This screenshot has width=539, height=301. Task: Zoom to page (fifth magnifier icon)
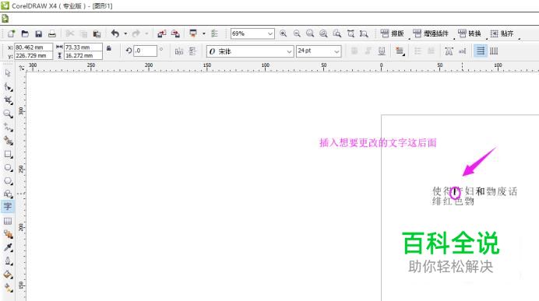(x=337, y=33)
